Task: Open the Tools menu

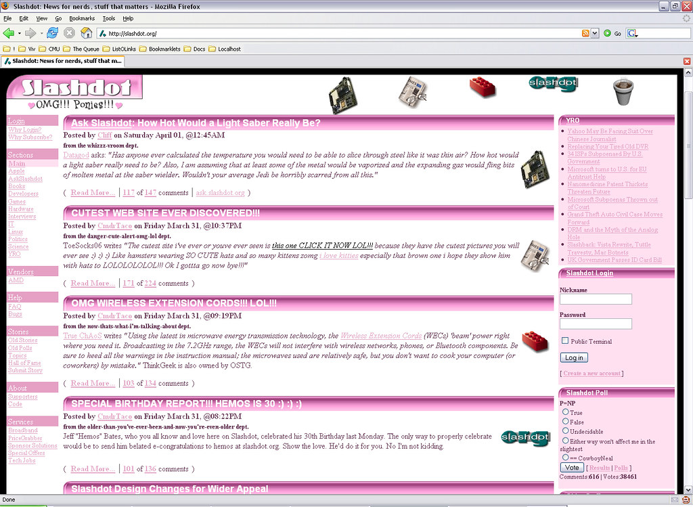Action: [109, 18]
